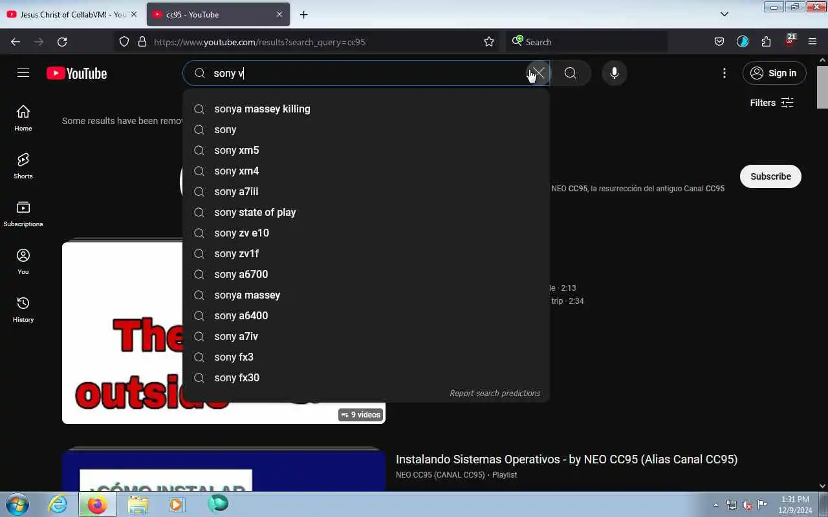Open the Windows Start menu
The height and width of the screenshot is (517, 828).
point(17,504)
